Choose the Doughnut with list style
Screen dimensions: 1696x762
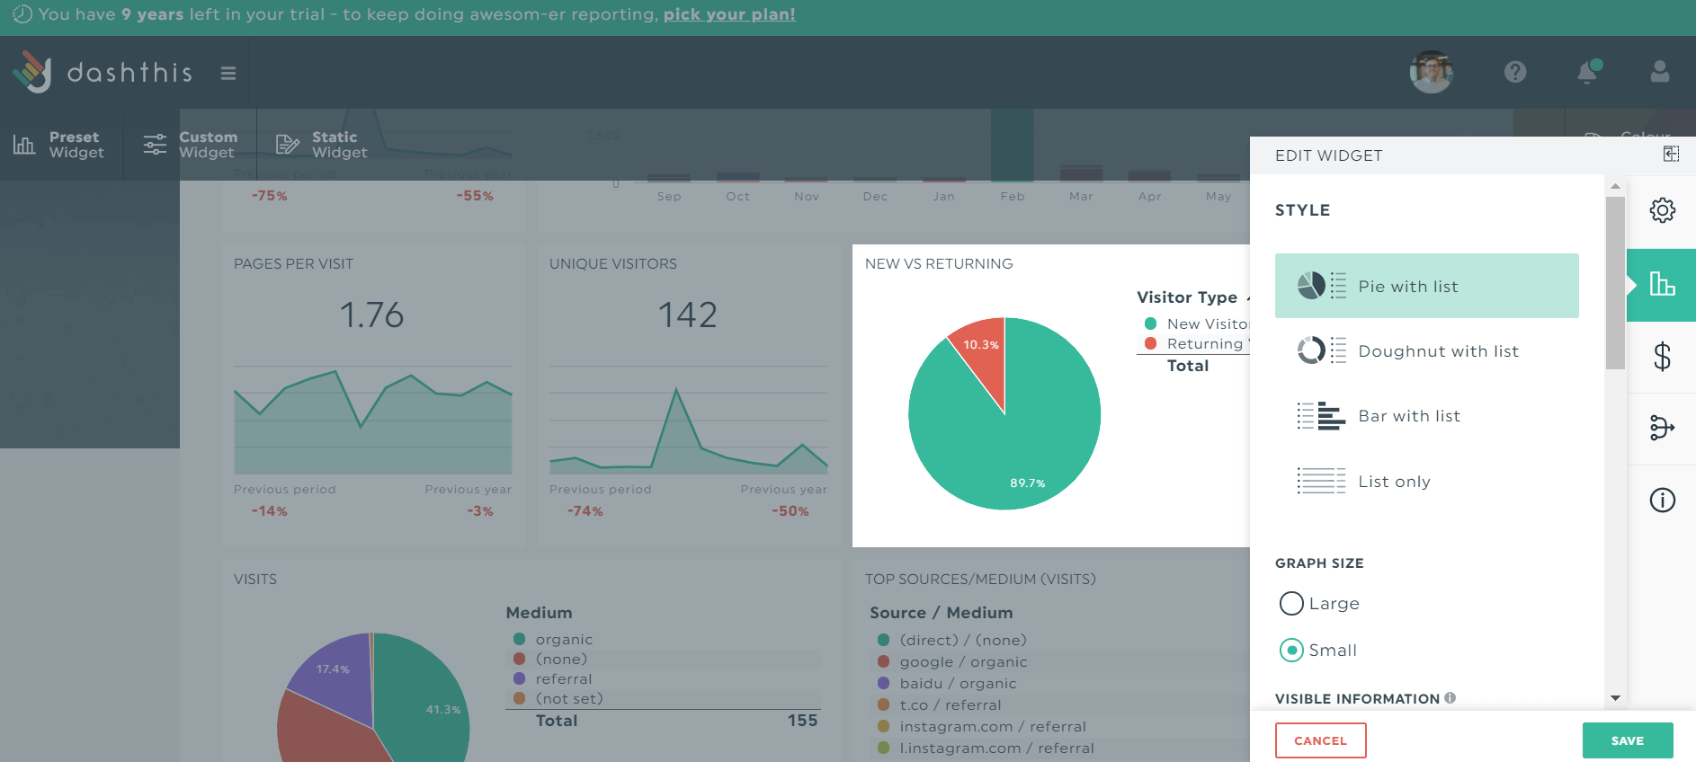pos(1427,350)
